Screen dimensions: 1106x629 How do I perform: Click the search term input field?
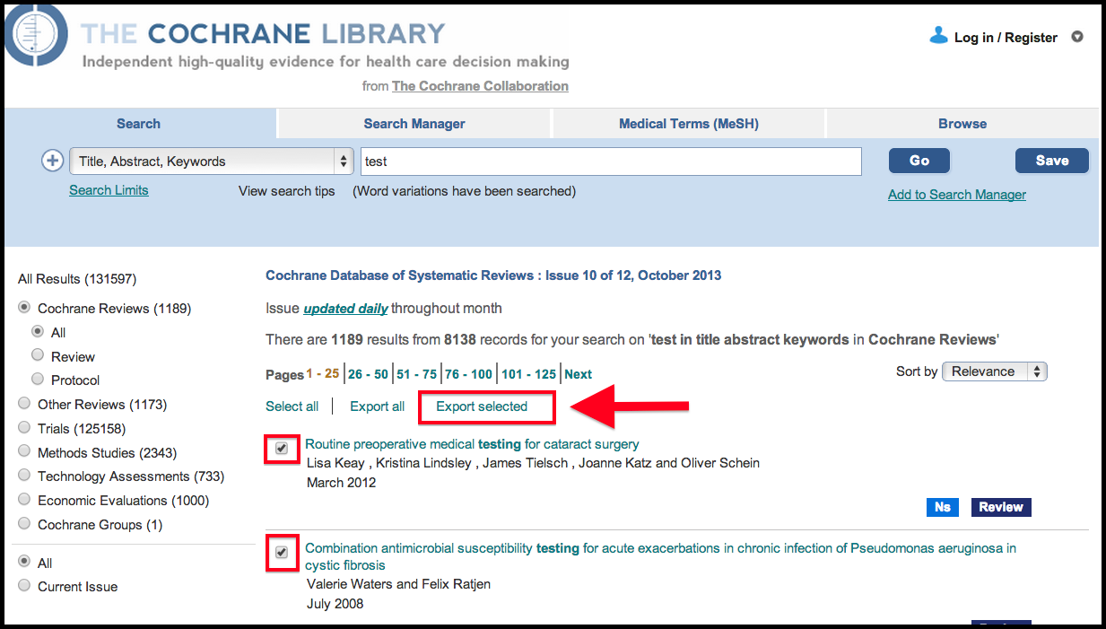tap(611, 162)
